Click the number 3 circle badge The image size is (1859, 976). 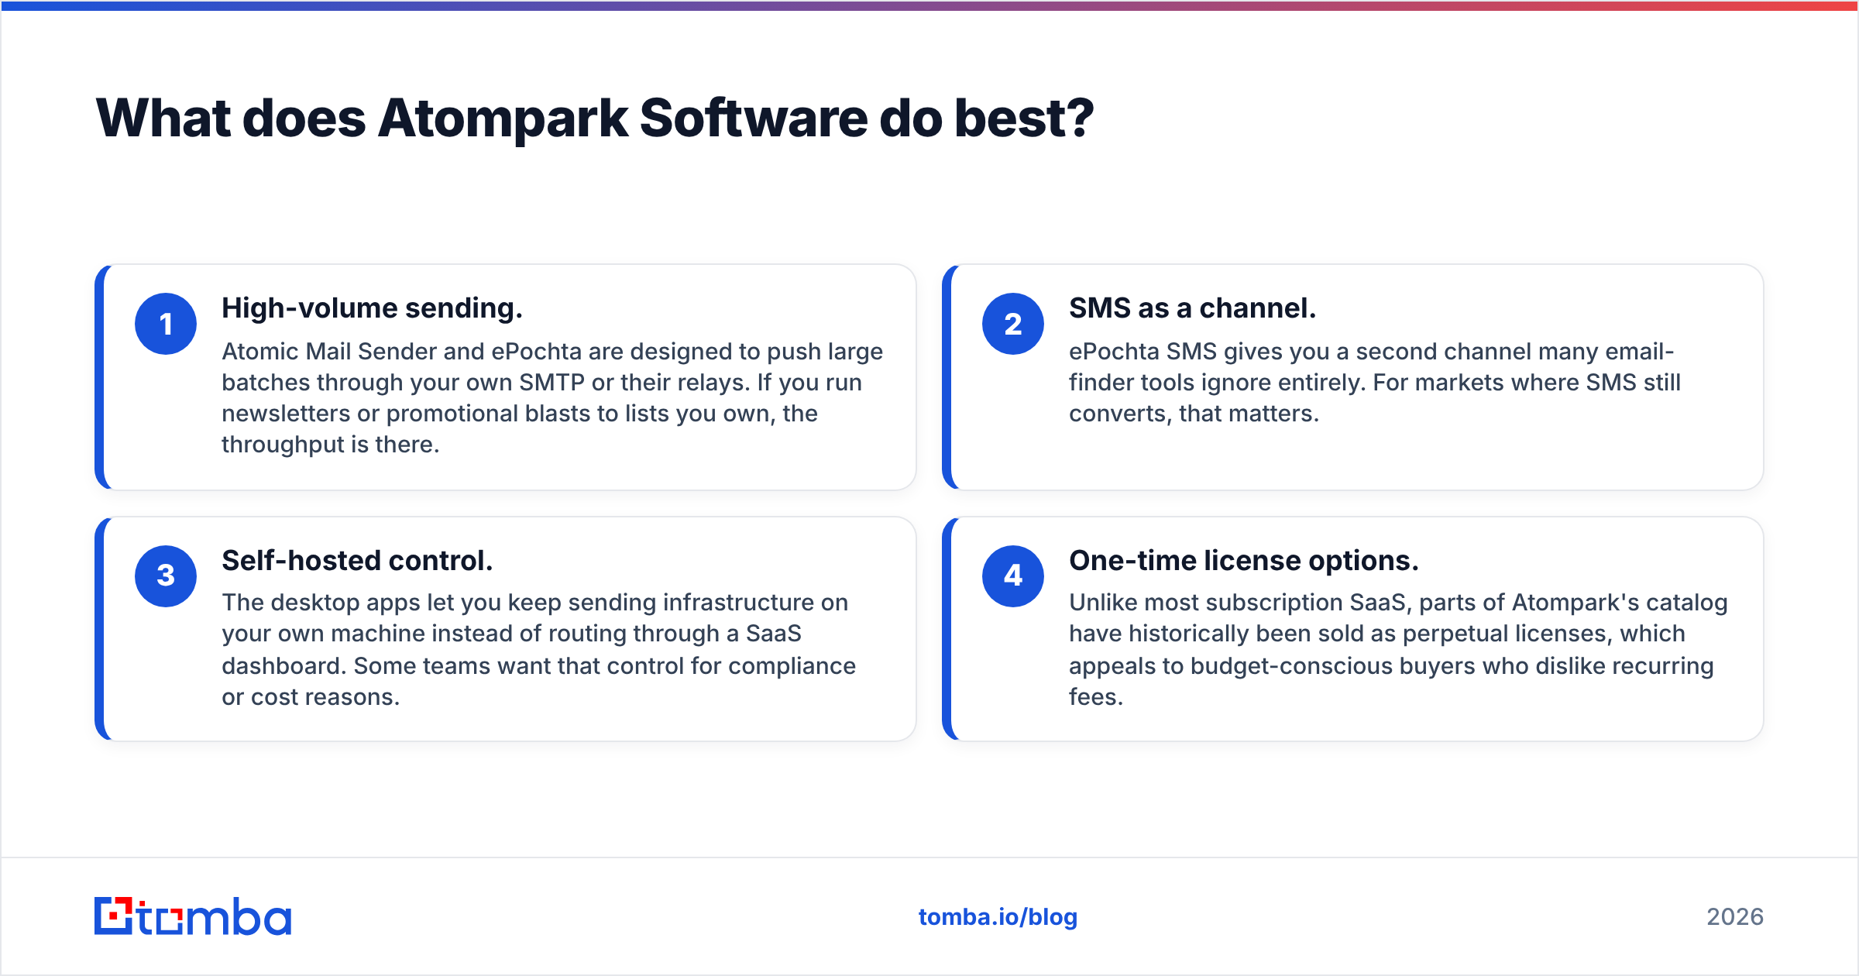pyautogui.click(x=166, y=576)
